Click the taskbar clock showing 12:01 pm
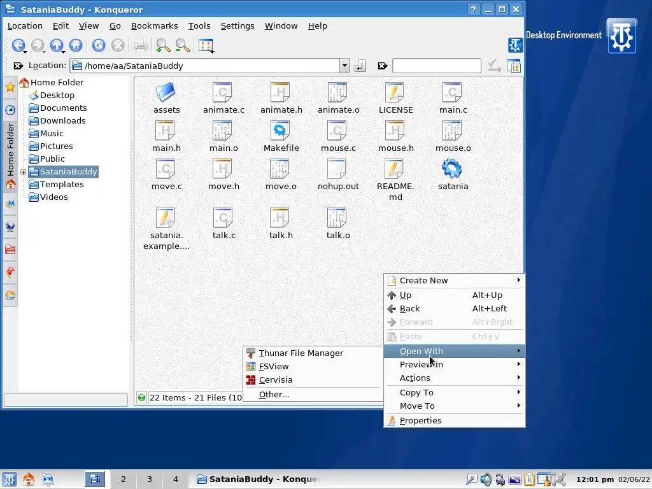 595,479
